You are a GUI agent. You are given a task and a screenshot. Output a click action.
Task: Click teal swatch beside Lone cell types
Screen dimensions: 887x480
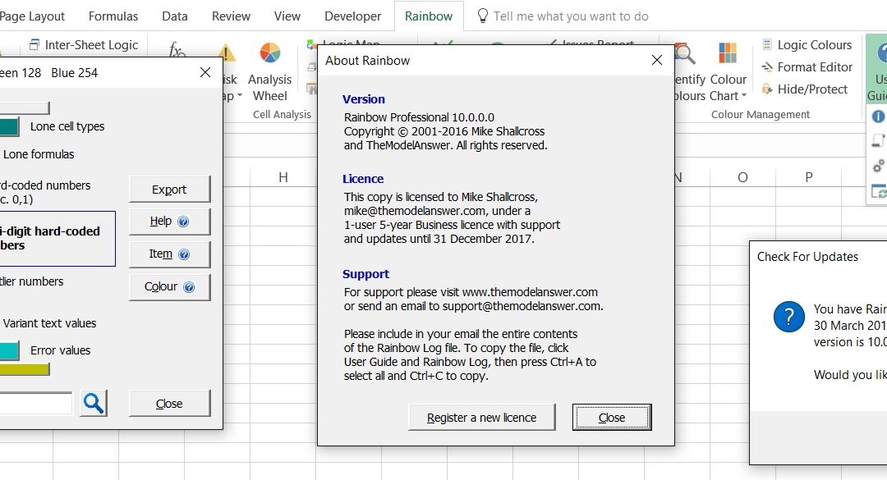pos(9,126)
